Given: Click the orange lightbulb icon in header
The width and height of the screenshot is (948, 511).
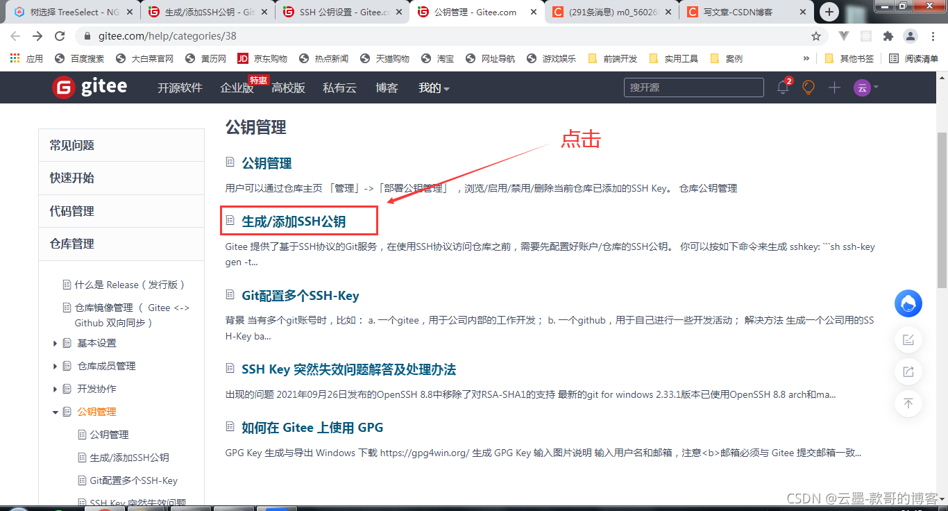Looking at the screenshot, I should tap(809, 87).
